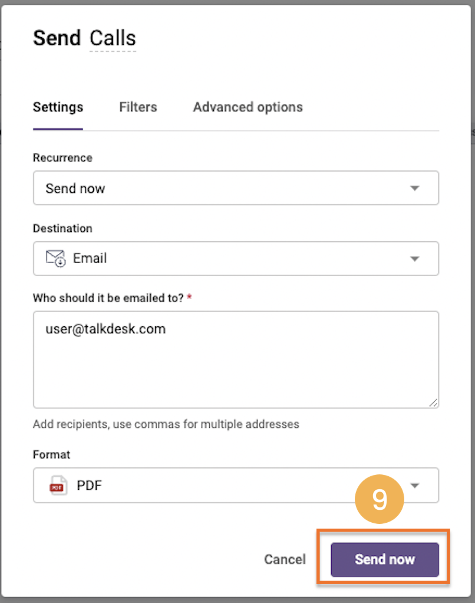
Task: Click the 'Who should it be emailed to?' label
Action: click(108, 298)
